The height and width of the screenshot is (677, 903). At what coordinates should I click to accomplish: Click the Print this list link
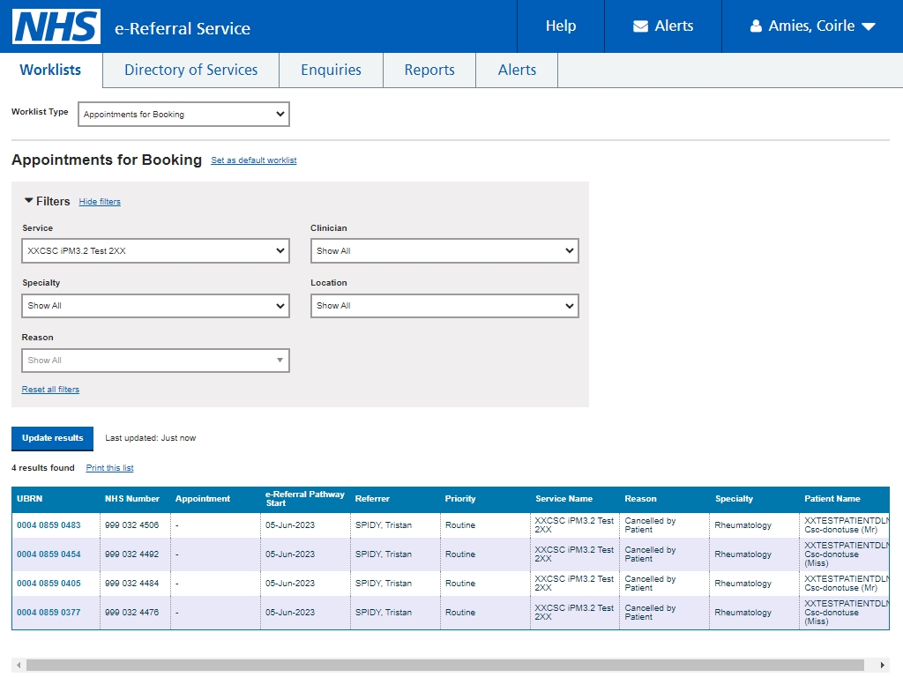coord(109,467)
